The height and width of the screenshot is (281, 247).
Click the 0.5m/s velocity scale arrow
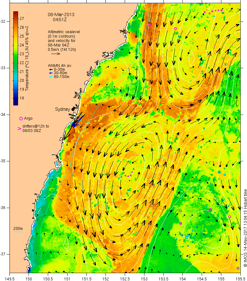click(55, 54)
